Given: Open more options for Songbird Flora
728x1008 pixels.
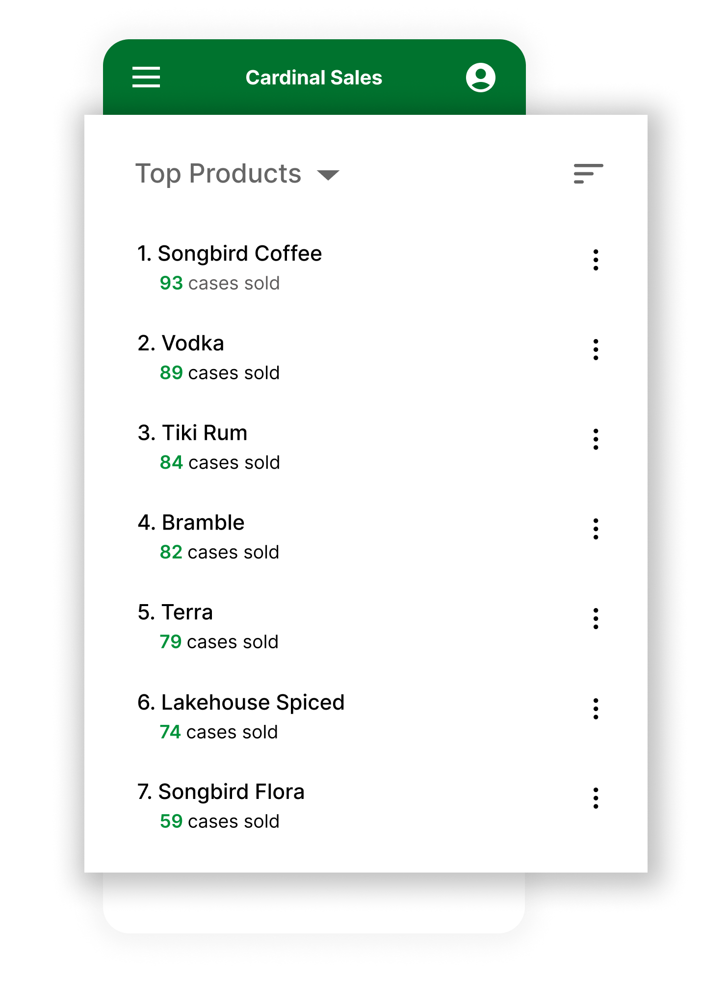Looking at the screenshot, I should [596, 798].
